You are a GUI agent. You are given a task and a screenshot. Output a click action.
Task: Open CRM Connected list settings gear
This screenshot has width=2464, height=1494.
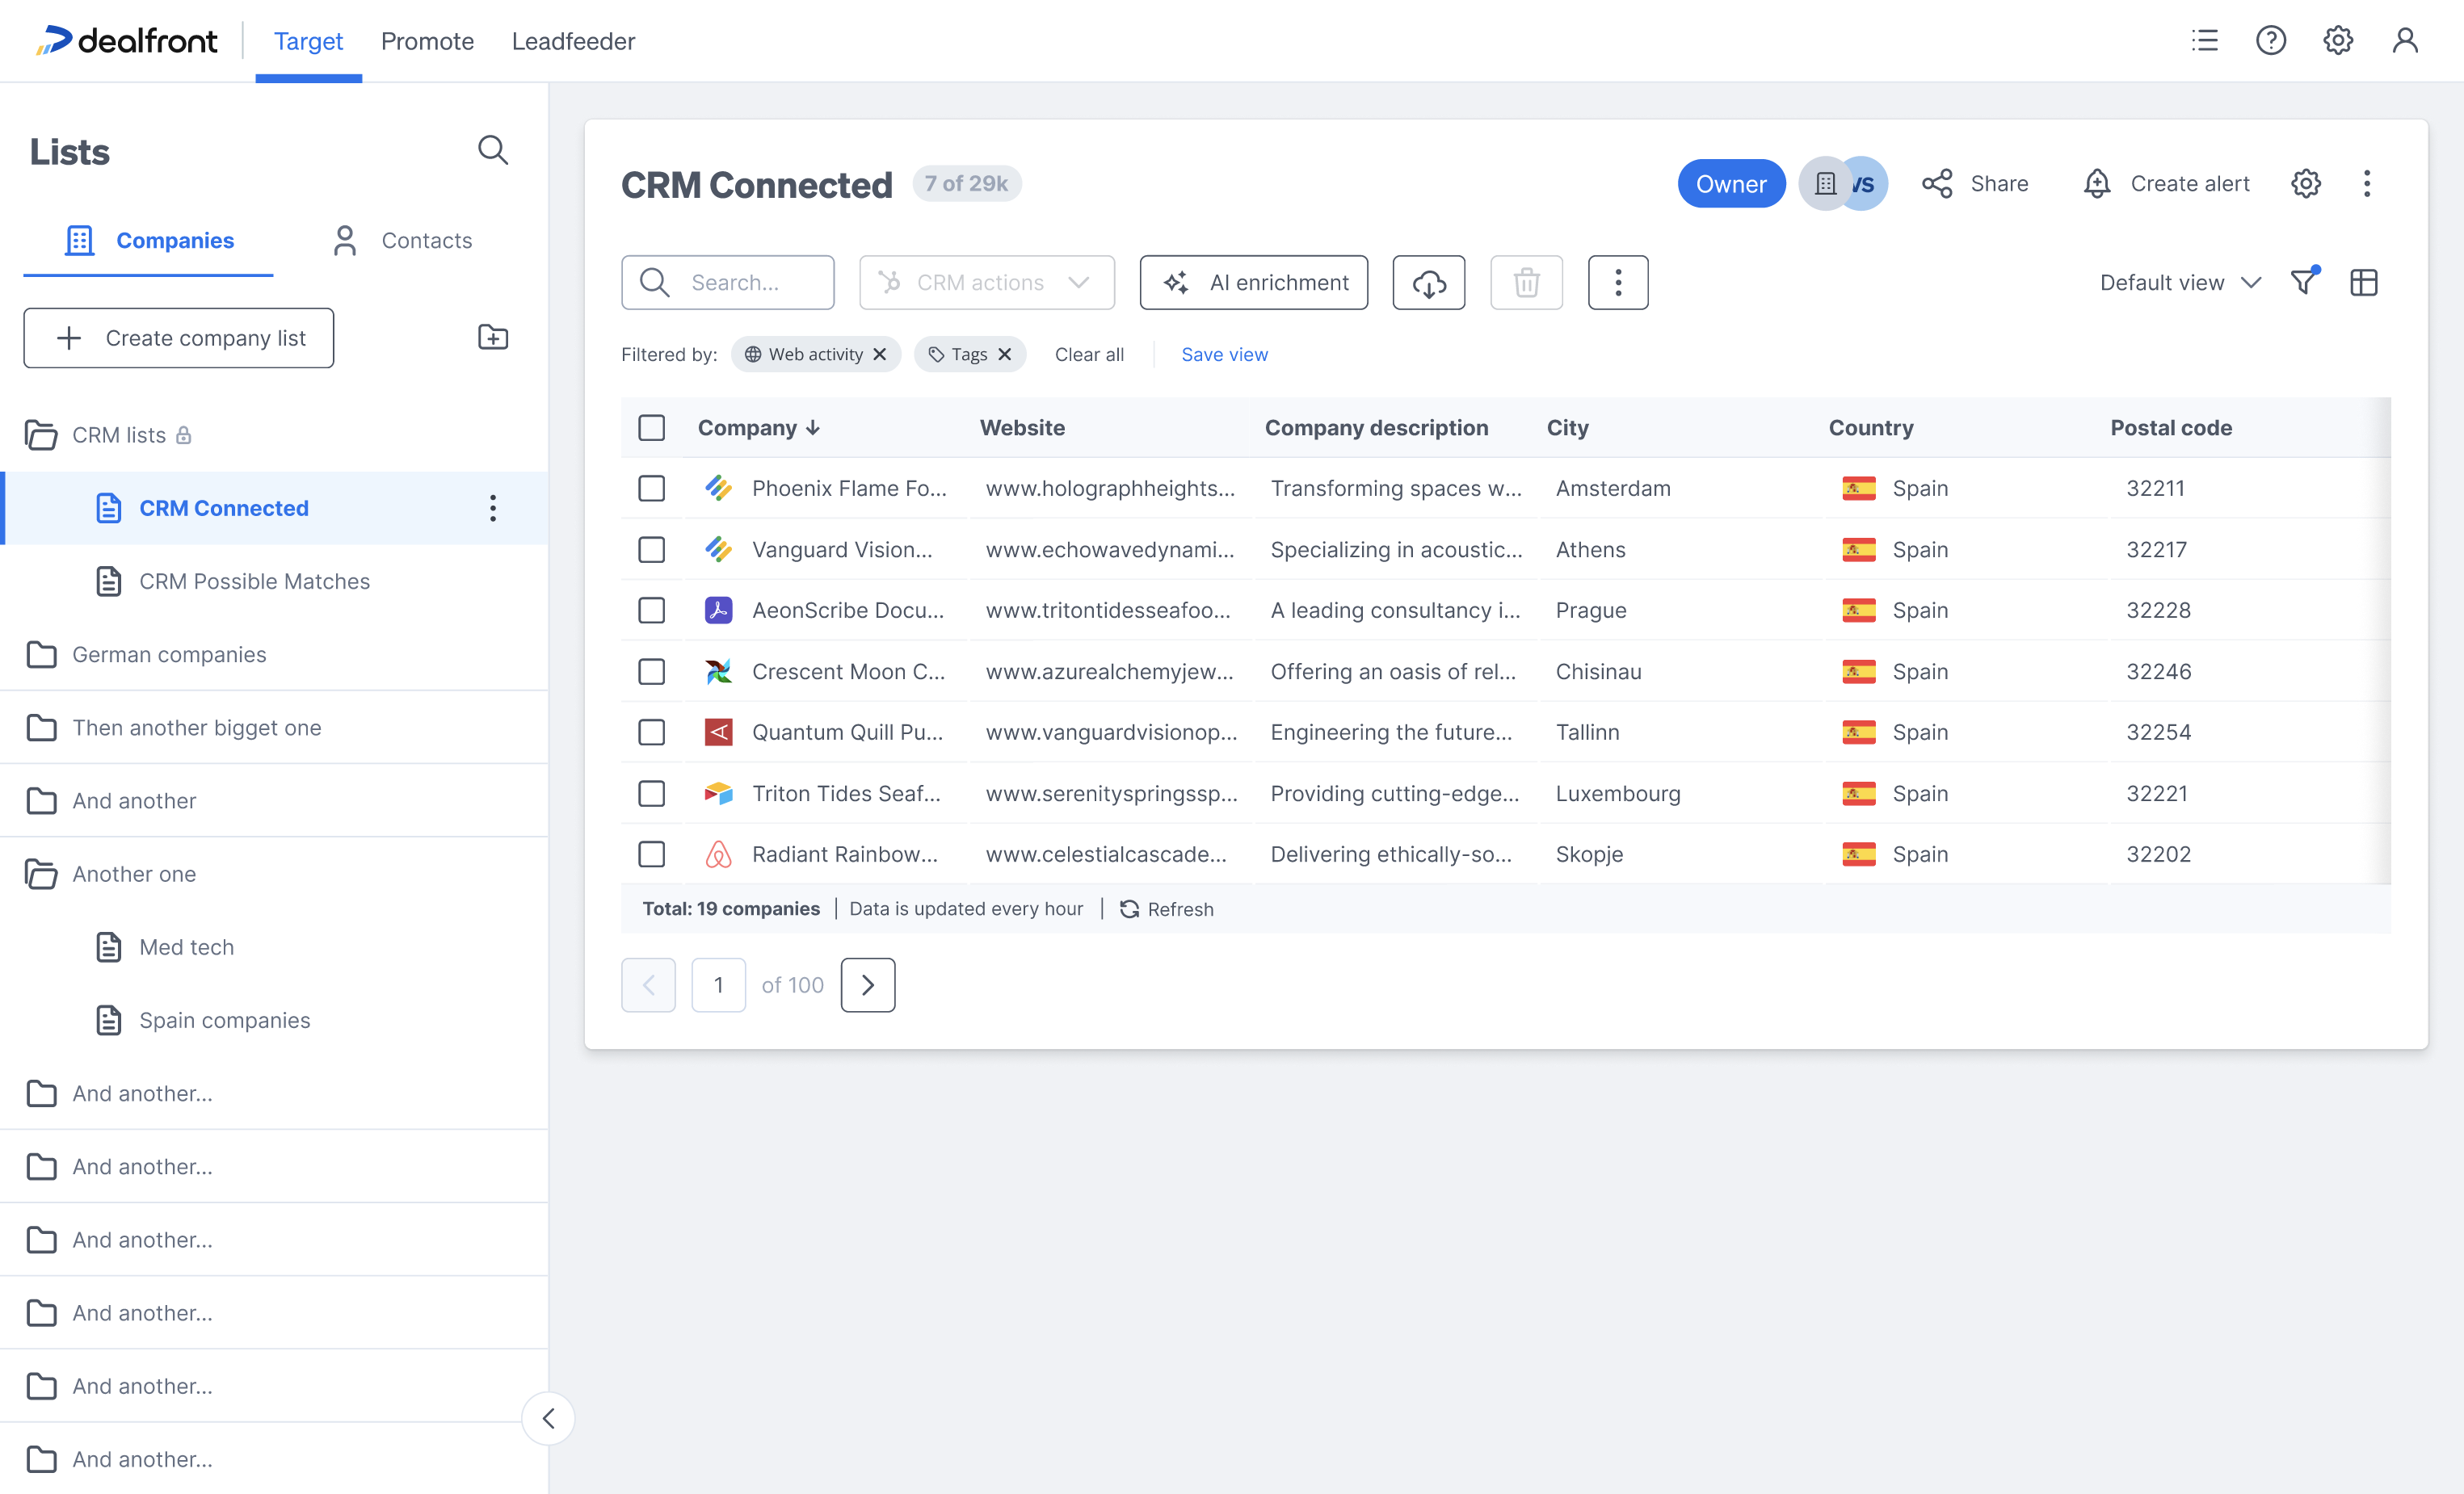(2305, 184)
